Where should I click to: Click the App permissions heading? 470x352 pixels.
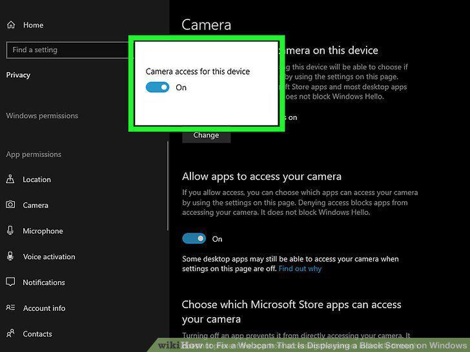coord(34,155)
